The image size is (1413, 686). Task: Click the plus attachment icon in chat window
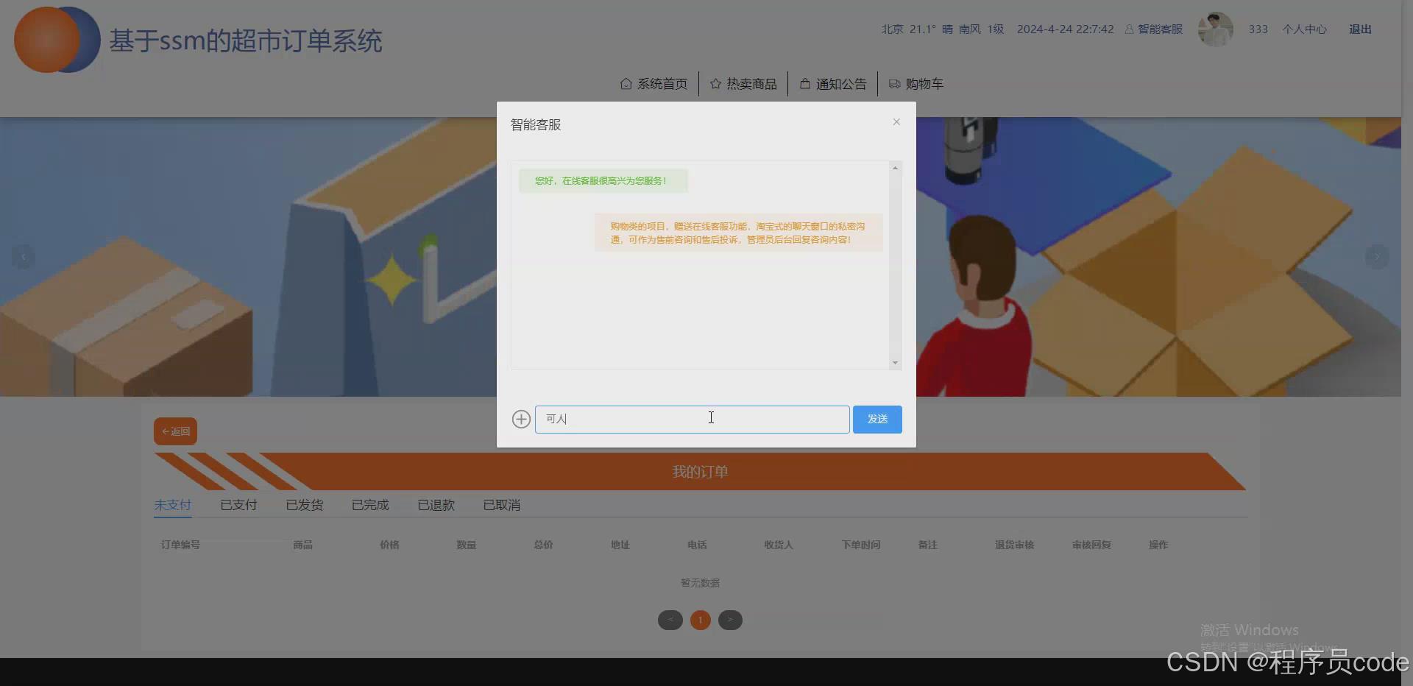(x=521, y=419)
